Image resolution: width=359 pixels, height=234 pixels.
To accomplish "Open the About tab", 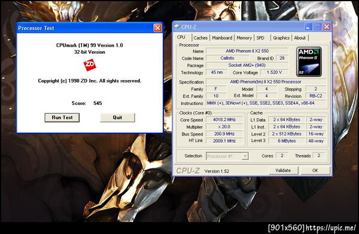I will (300, 38).
